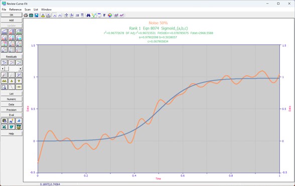Click the gray tray with down arrow icon
295x186 pixels.
[x=48, y=15]
